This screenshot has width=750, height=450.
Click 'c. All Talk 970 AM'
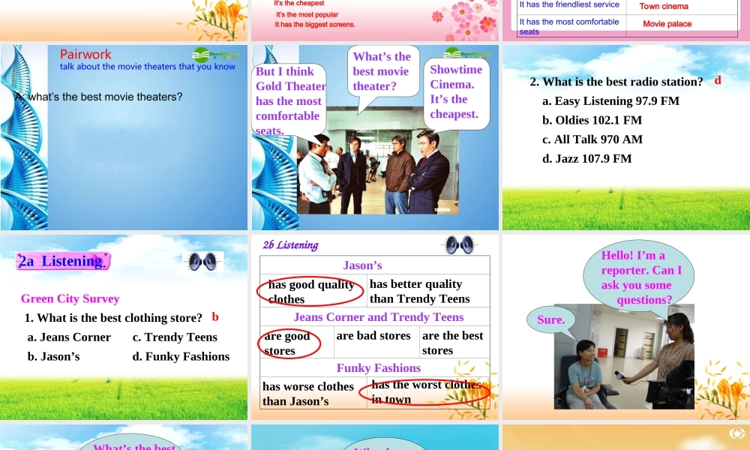pyautogui.click(x=592, y=139)
